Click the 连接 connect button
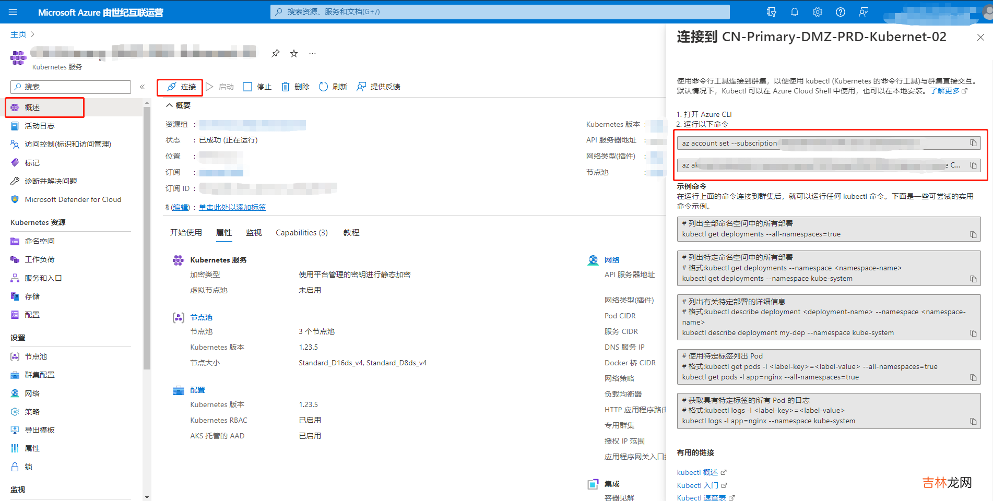Screen dimensions: 993x501 click(x=181, y=87)
